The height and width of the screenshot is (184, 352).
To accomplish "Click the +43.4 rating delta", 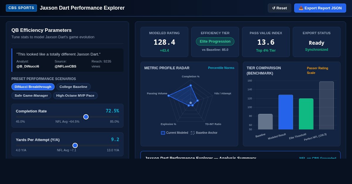I will 164,51.
